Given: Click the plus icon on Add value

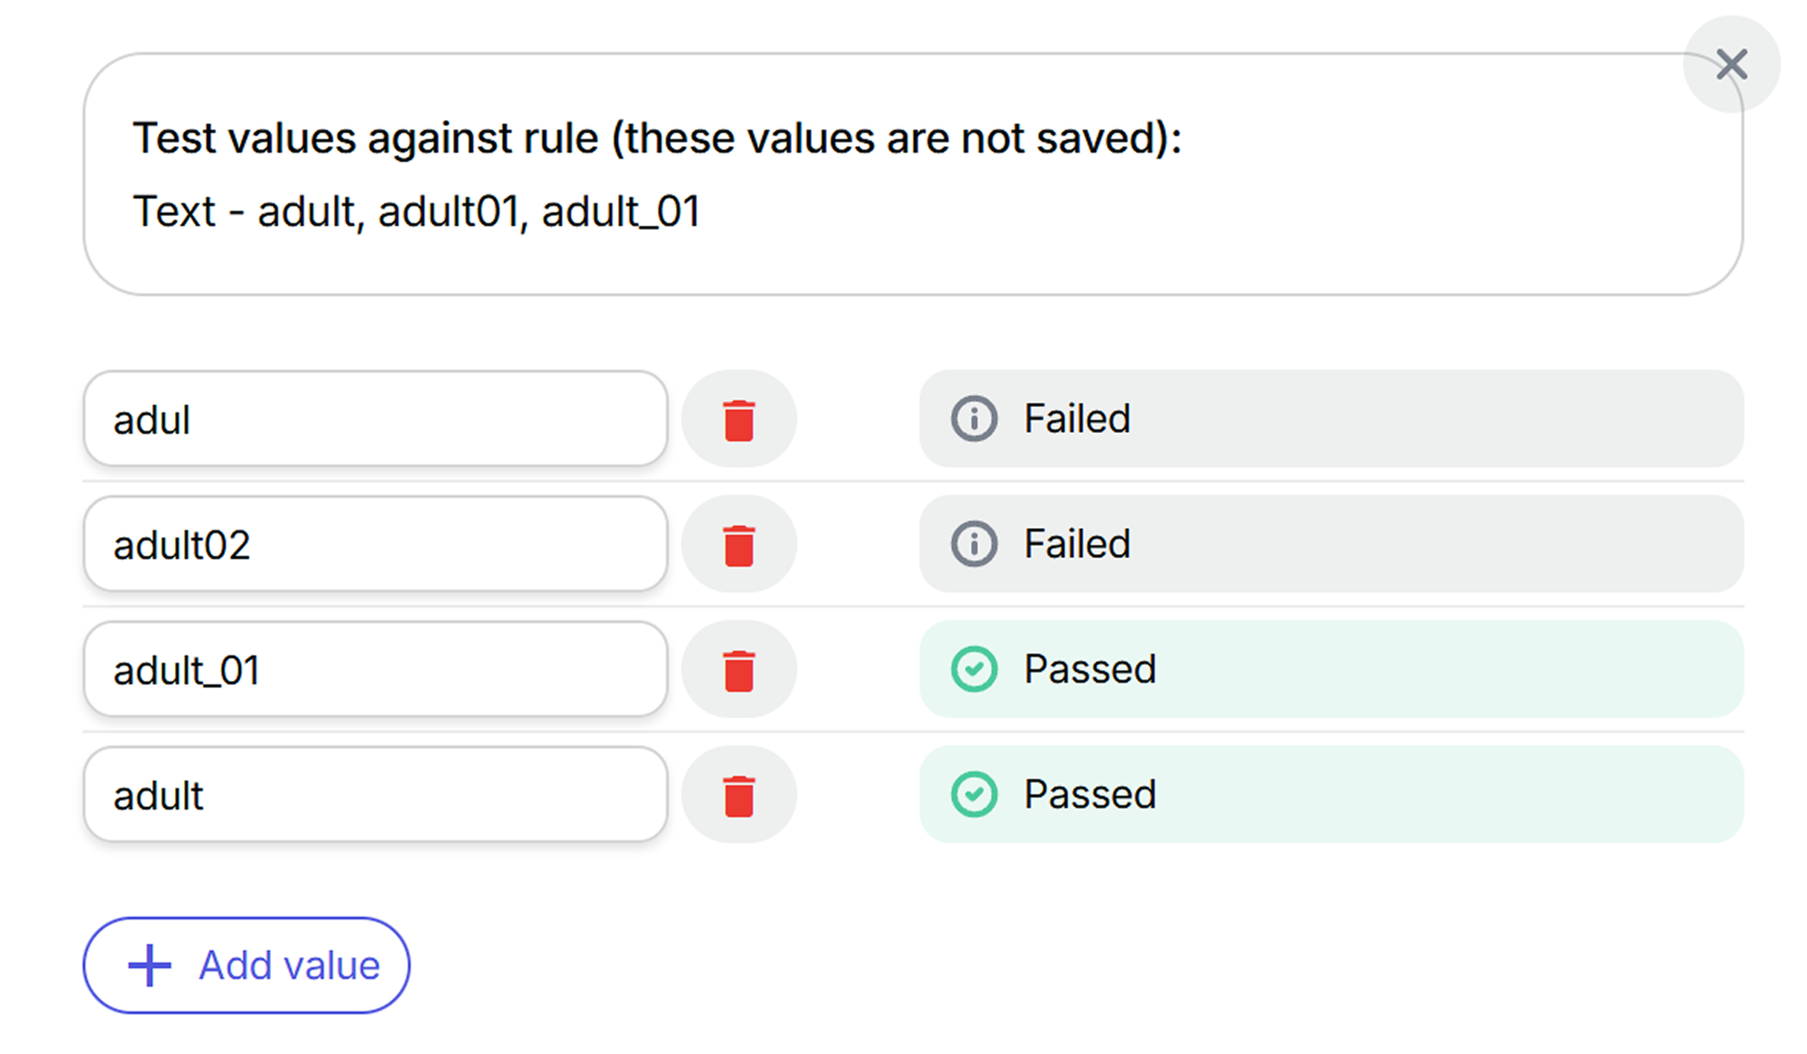Looking at the screenshot, I should [x=150, y=965].
